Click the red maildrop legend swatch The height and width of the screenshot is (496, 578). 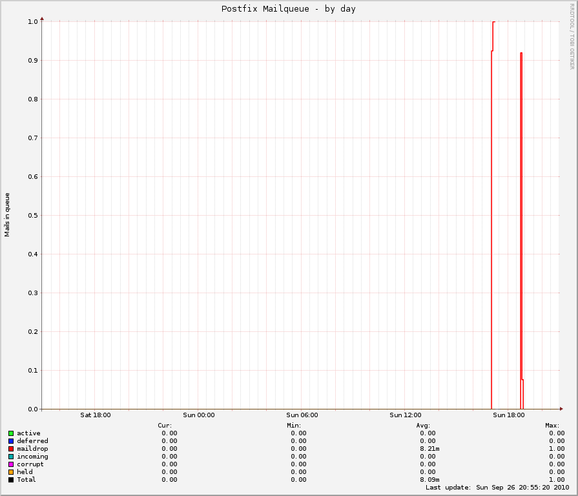11,449
